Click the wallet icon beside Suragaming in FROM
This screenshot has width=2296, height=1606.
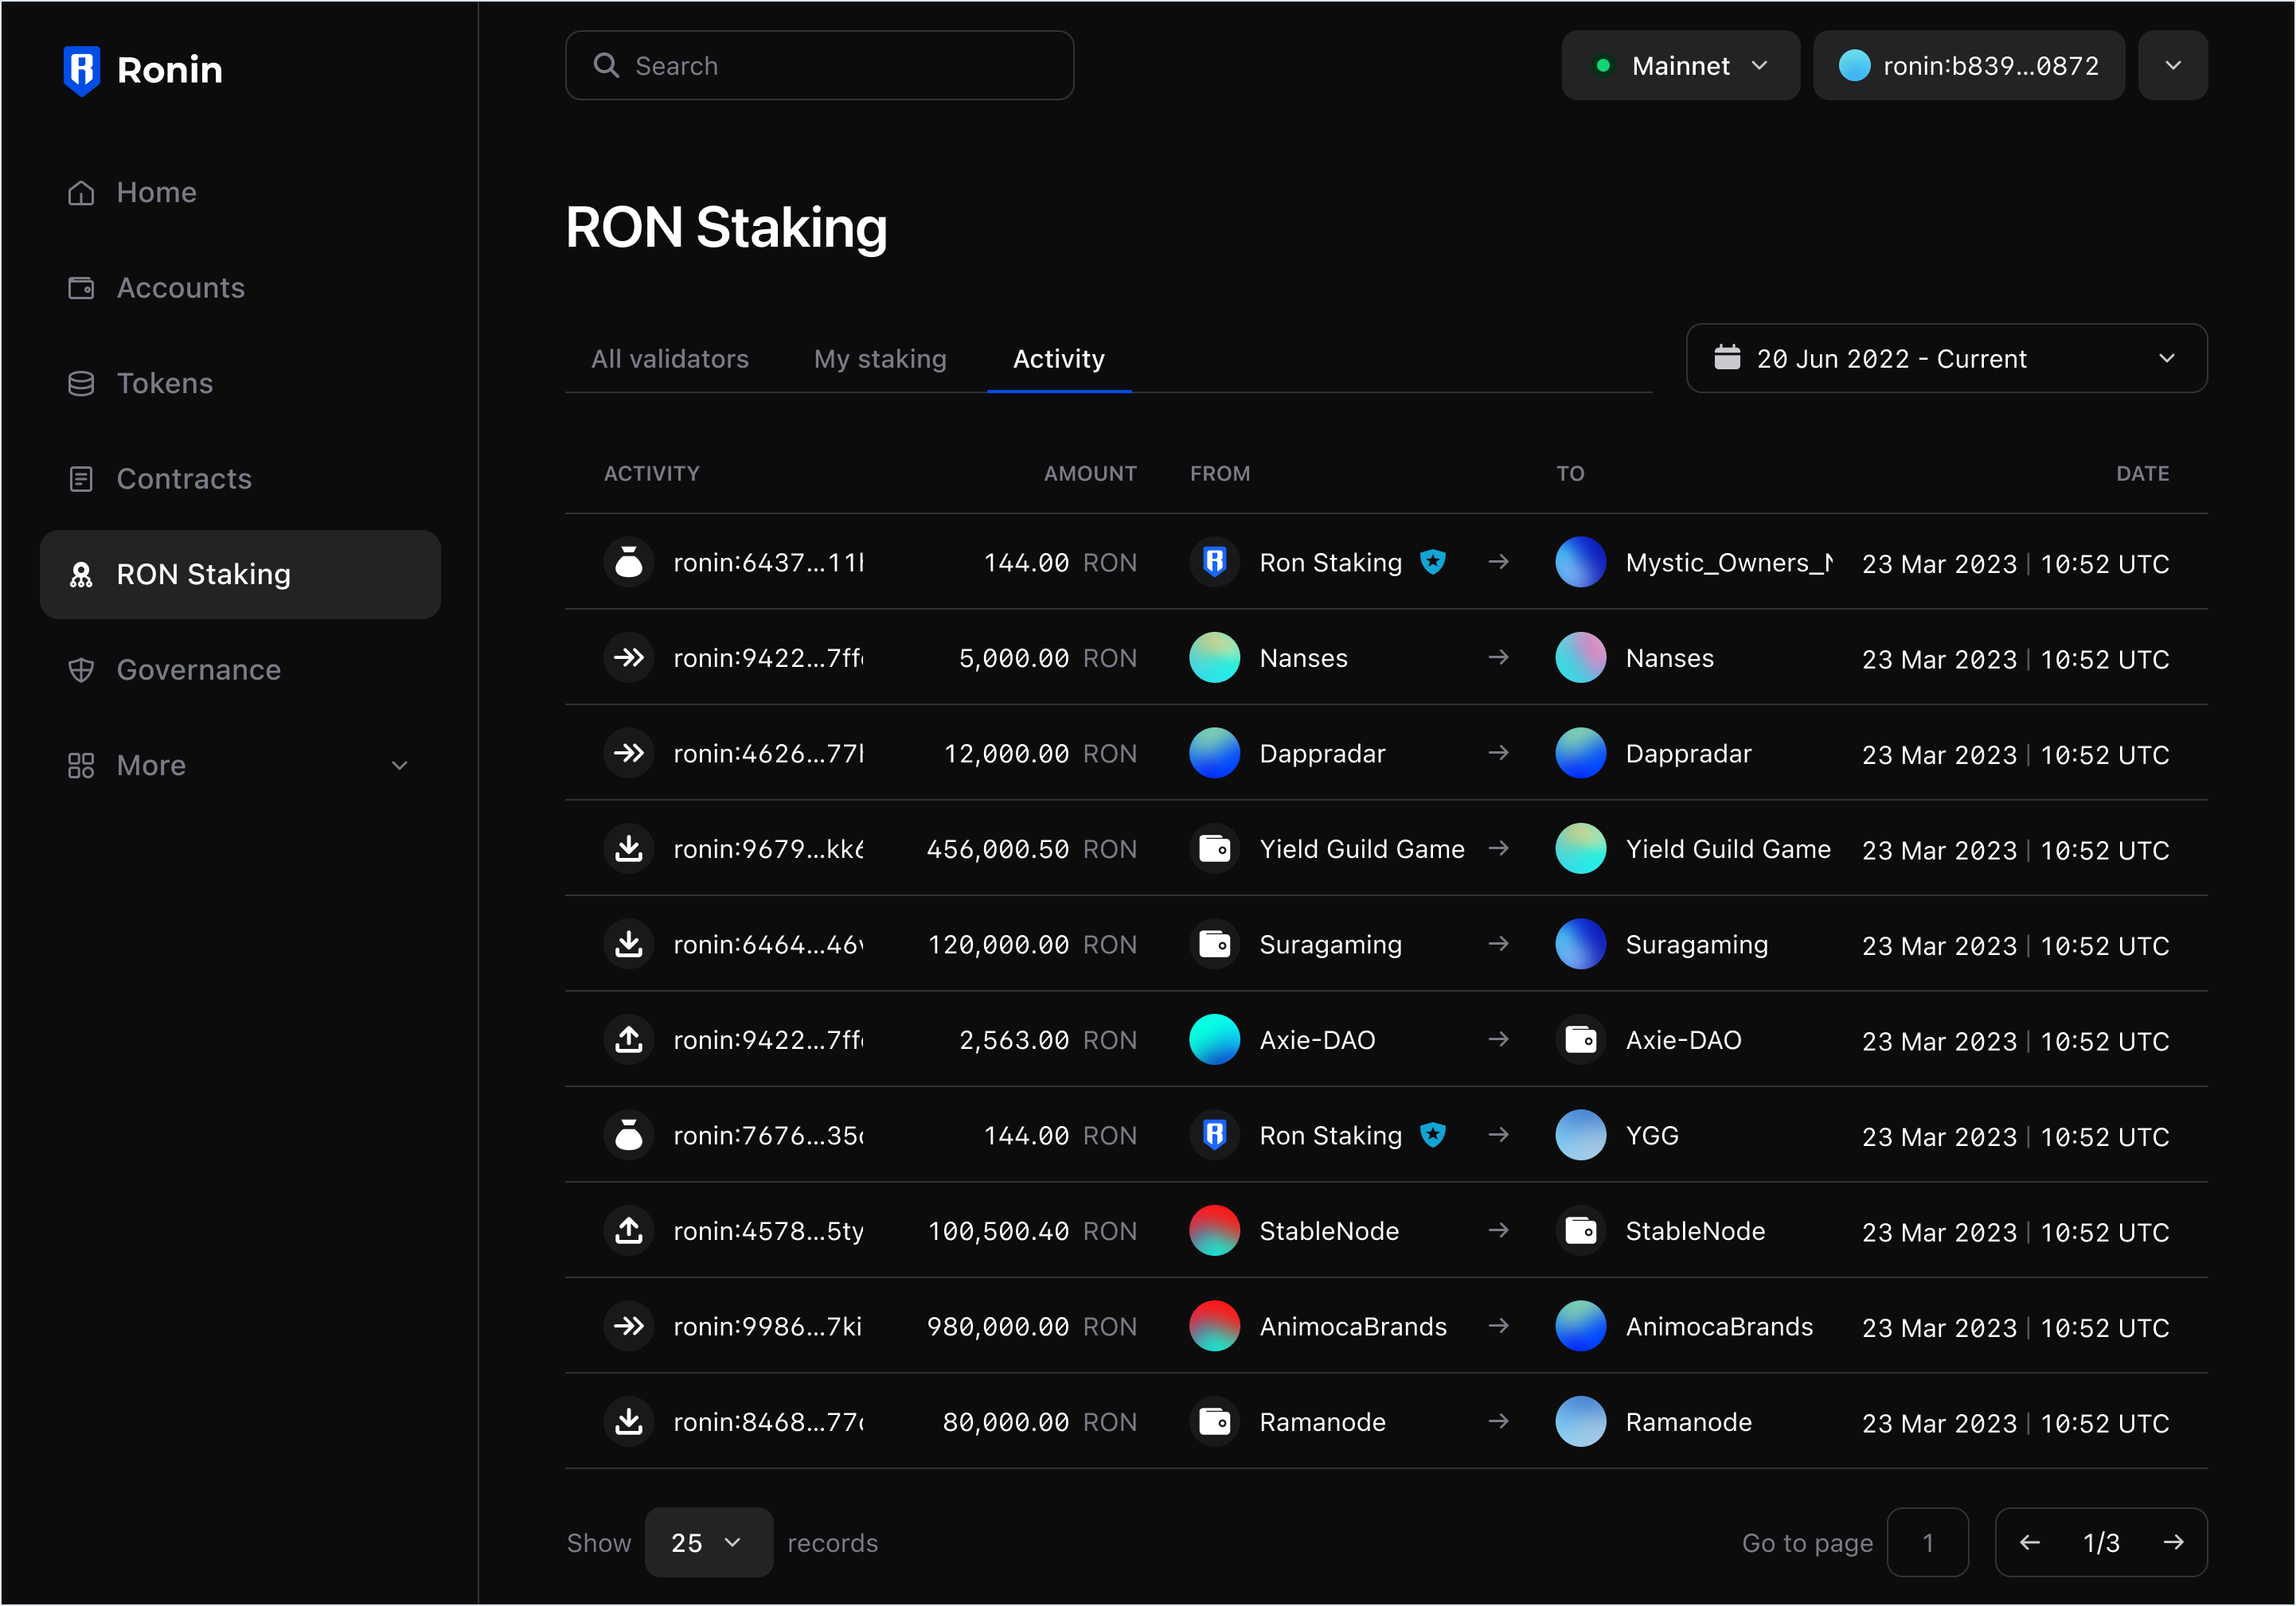1215,945
